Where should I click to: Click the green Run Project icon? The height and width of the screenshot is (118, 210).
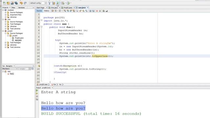click(58, 3)
